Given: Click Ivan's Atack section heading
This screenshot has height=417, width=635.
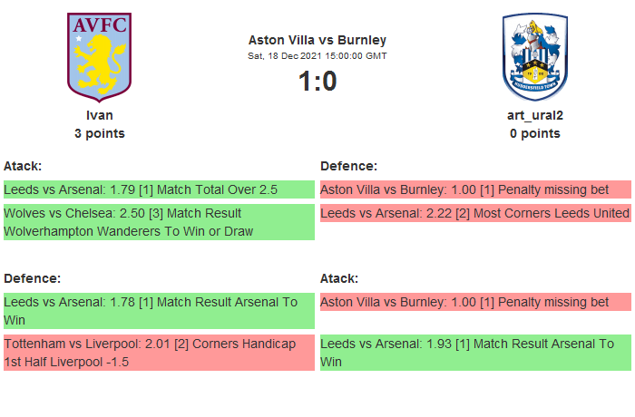Looking at the screenshot, I should click(24, 166).
